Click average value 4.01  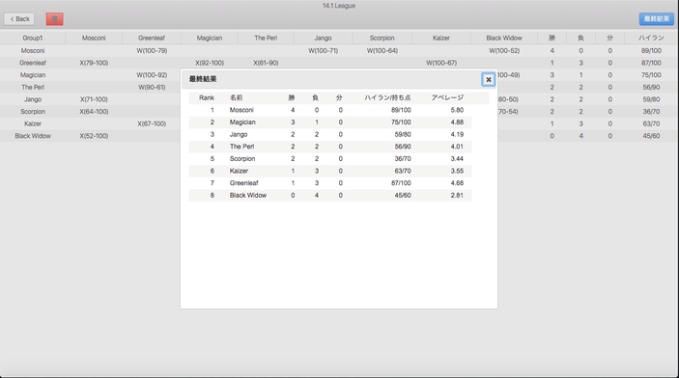(457, 147)
